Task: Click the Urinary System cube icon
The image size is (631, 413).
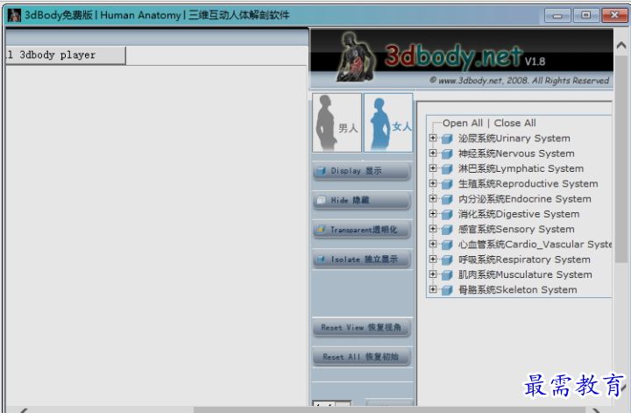Action: (447, 139)
